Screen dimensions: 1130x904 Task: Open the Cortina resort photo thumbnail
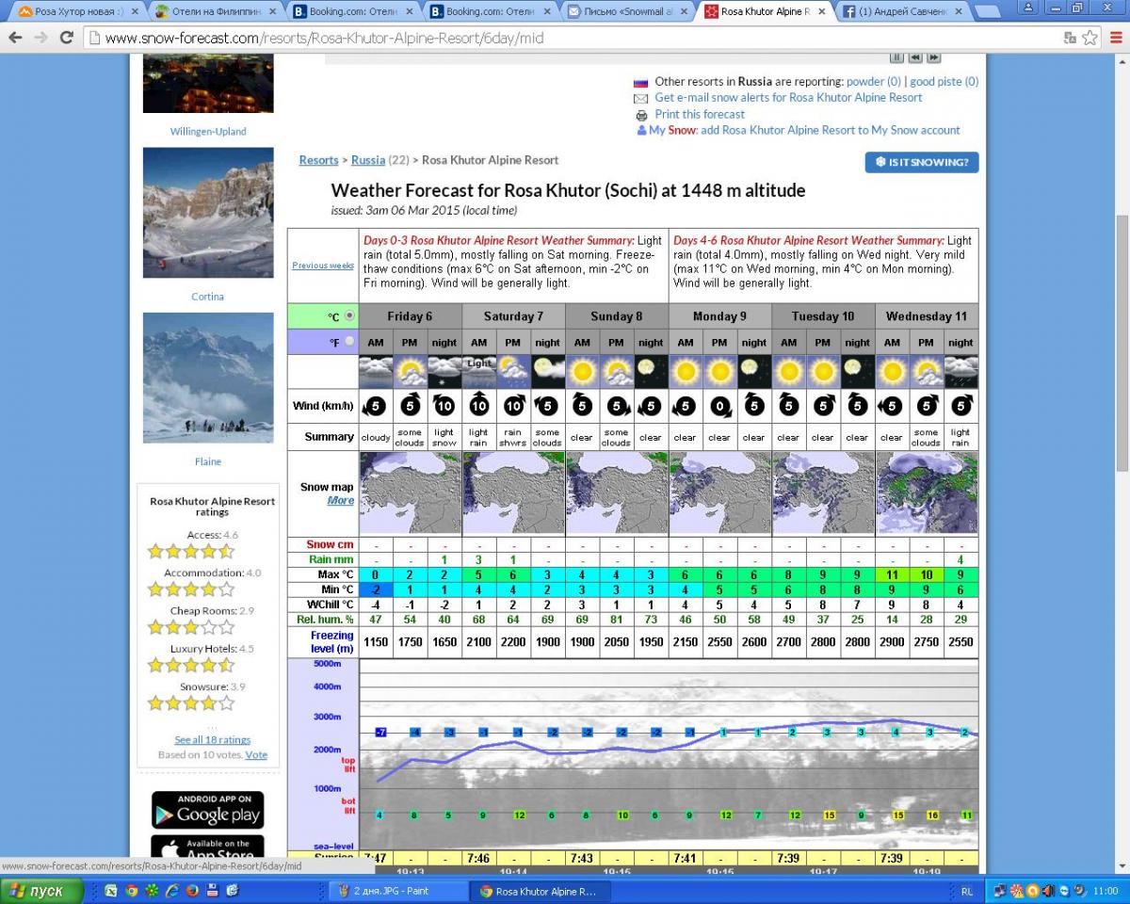click(x=208, y=213)
